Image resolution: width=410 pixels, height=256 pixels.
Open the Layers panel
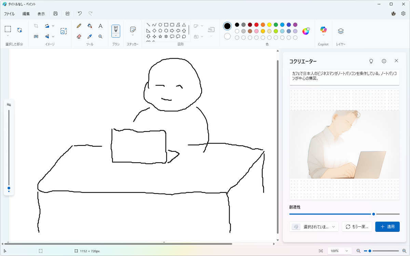pyautogui.click(x=340, y=31)
